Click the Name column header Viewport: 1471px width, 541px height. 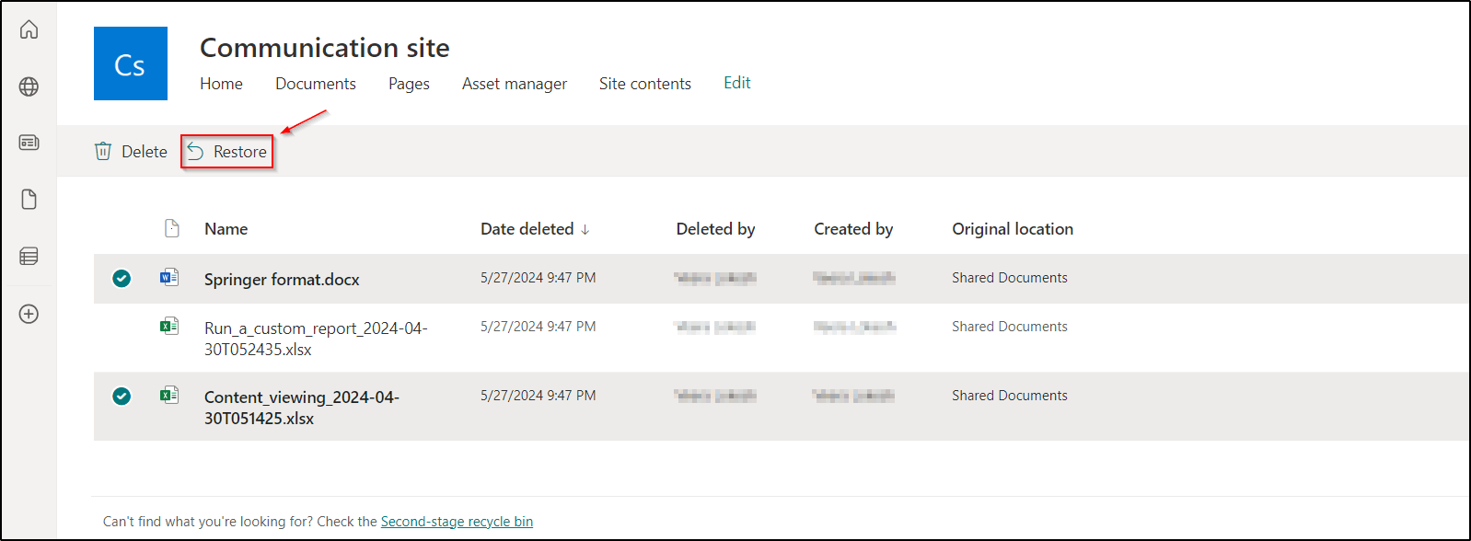pyautogui.click(x=226, y=229)
